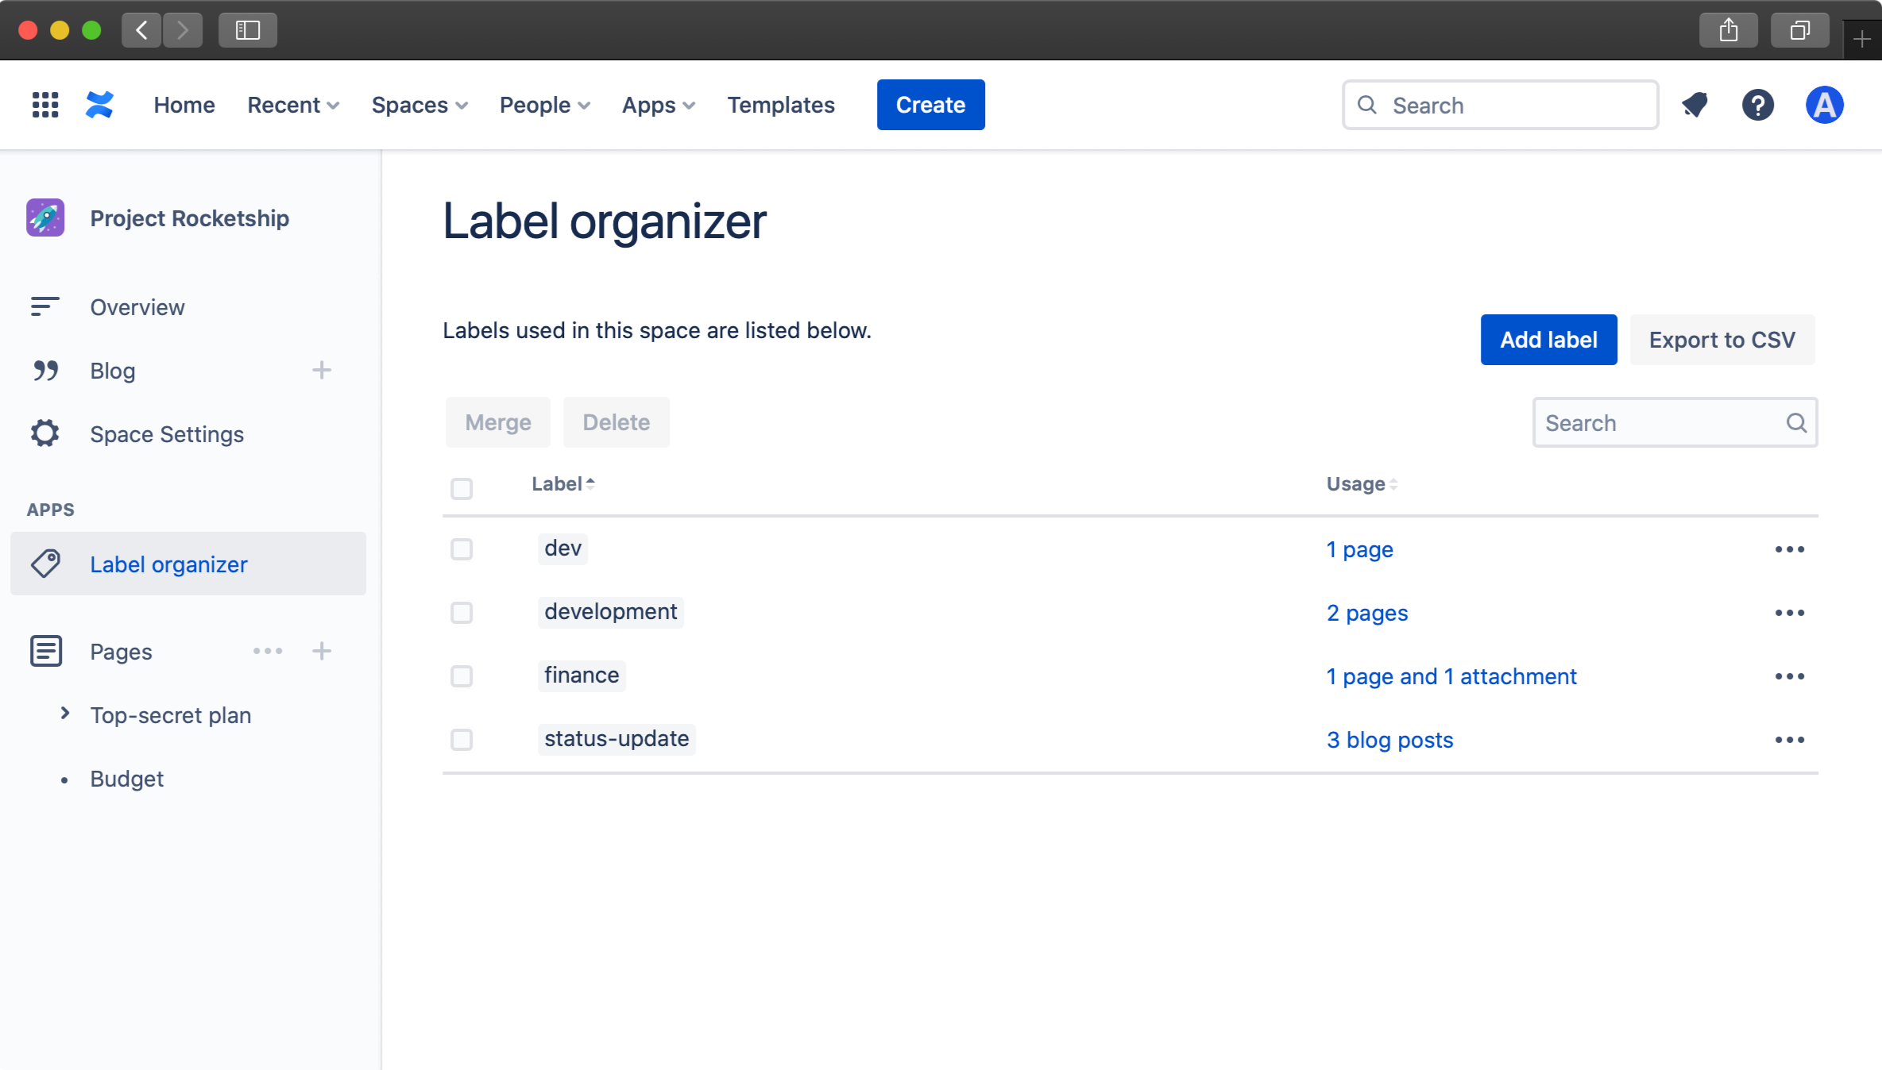Select Home in the navigation bar
Screen dimensions: 1882x1070
pos(184,104)
